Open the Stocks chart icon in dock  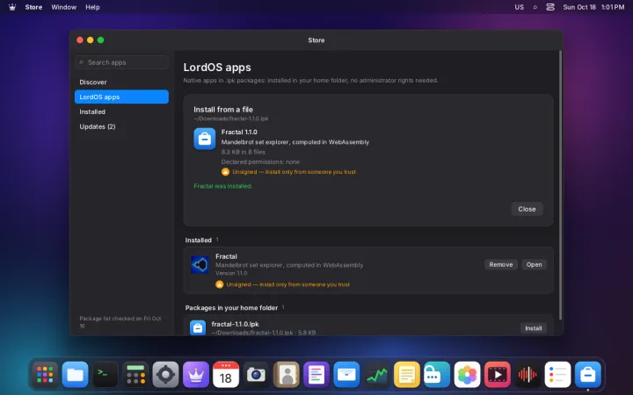376,375
